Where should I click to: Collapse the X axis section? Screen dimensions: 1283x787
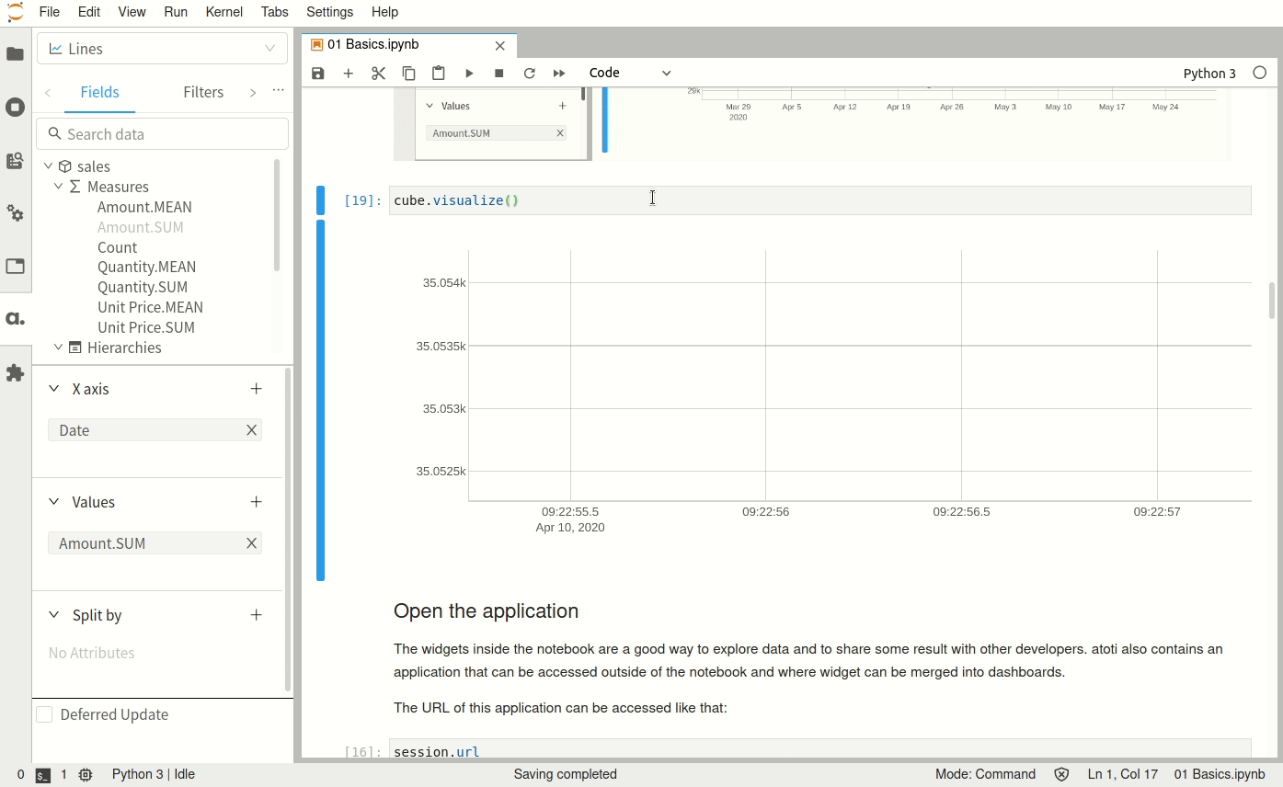[x=54, y=389]
